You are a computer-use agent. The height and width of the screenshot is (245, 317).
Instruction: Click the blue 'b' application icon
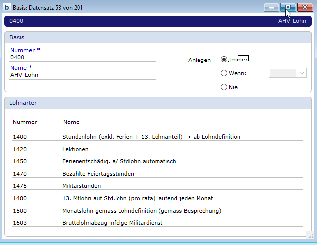click(x=7, y=7)
